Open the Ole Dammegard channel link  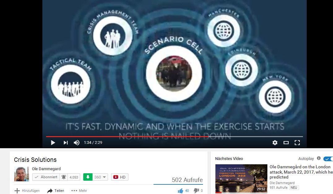[x=46, y=169]
